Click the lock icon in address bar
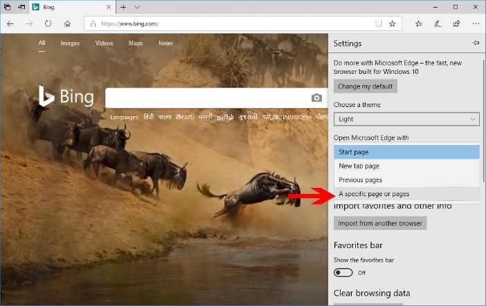 click(x=93, y=23)
